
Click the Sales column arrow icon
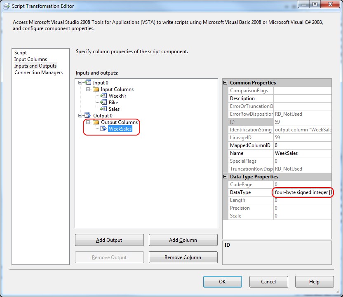tap(103, 109)
